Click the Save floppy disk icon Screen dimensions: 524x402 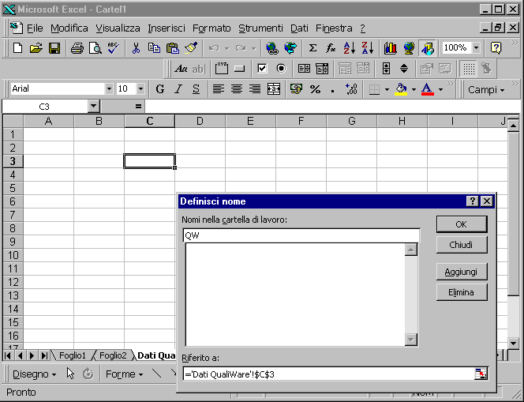click(x=54, y=48)
